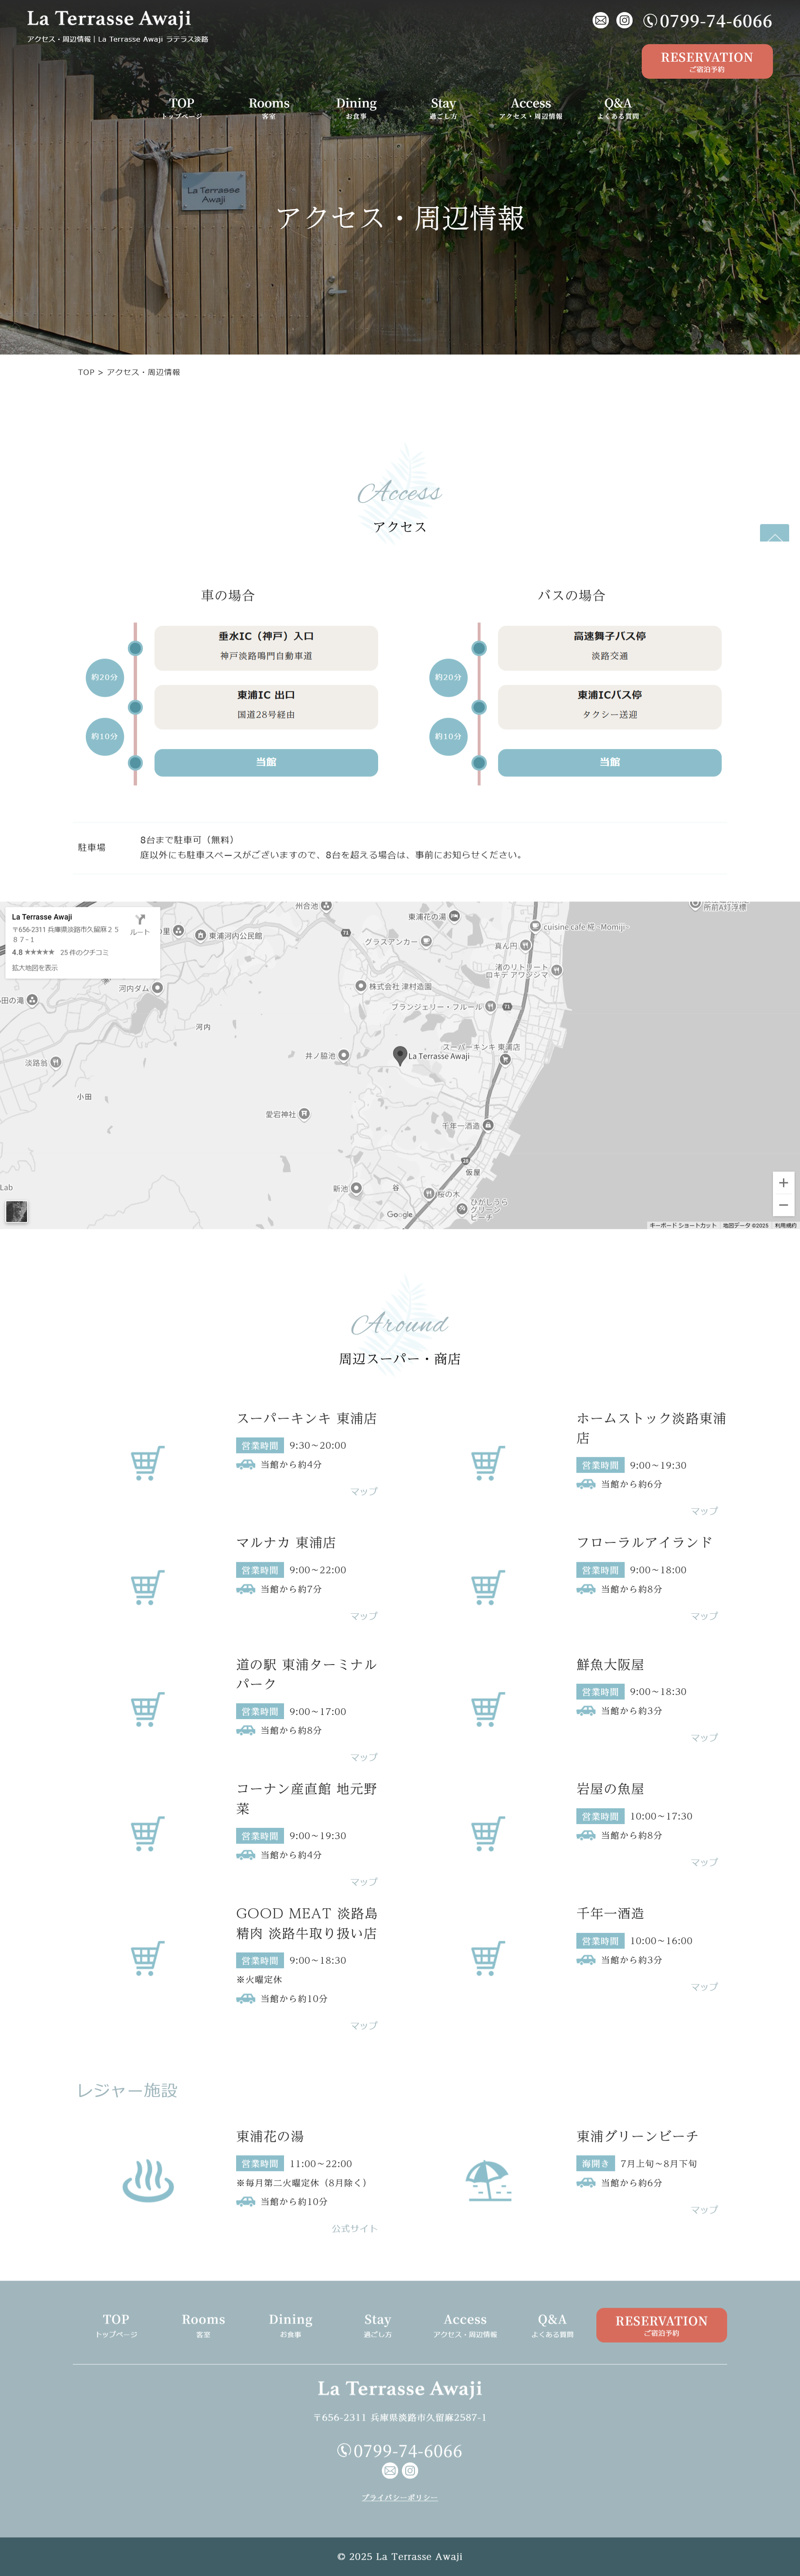
Task: Open the Instagram icon in the header
Action: click(x=624, y=20)
